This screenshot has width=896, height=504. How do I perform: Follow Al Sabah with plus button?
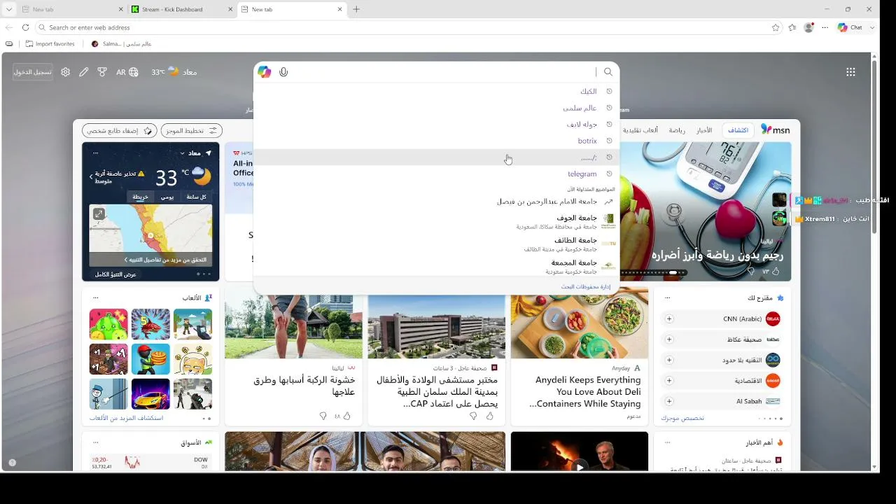click(x=669, y=401)
